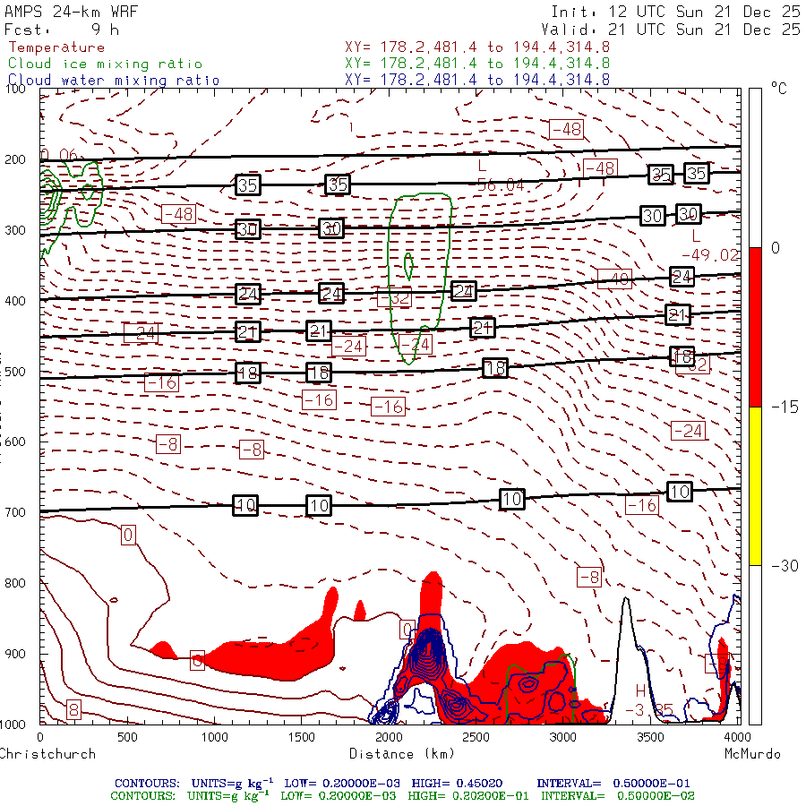Click the boxed '8' contour label at bottom left

pyautogui.click(x=73, y=710)
